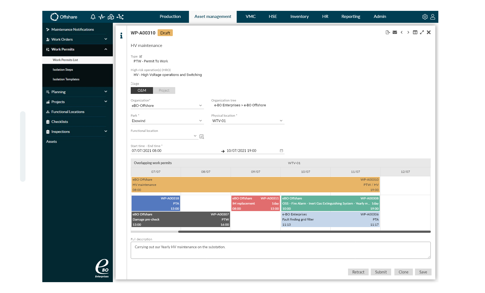Screen dimensions: 485x293
Task: Select the light blue WP-A00306 permit block
Action: [330, 219]
